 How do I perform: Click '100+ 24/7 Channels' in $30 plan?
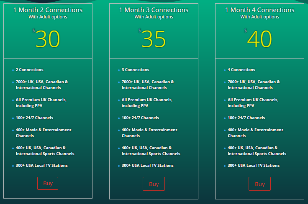(x=34, y=118)
